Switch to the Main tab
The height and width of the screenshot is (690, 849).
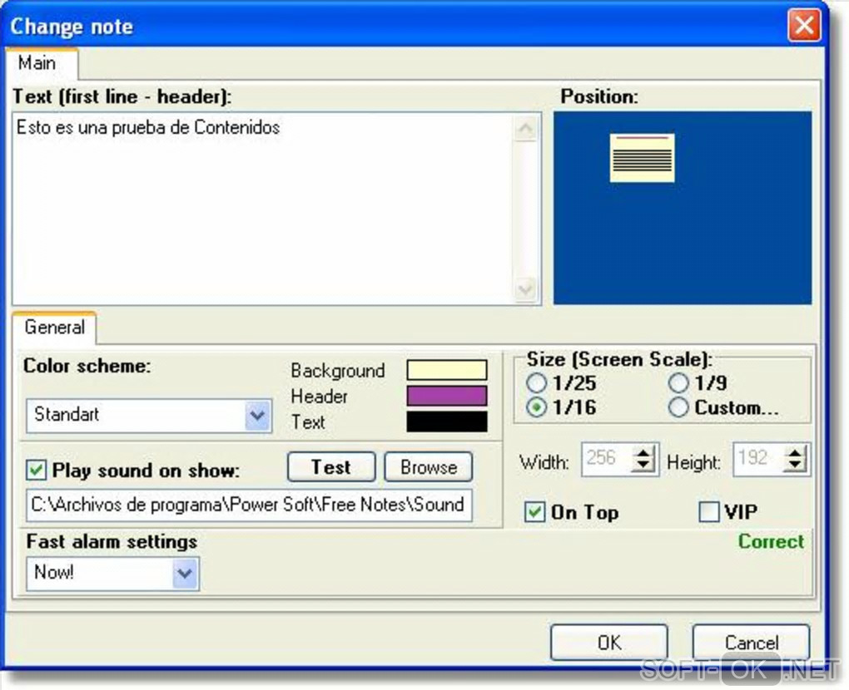[x=37, y=62]
